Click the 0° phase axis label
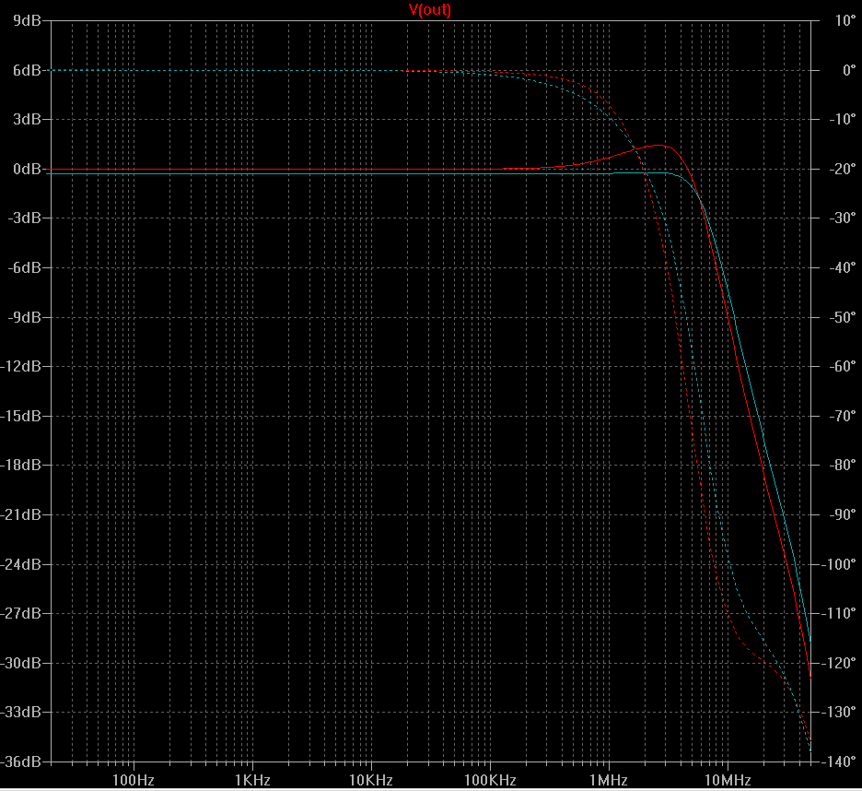The height and width of the screenshot is (791, 862). coord(849,70)
